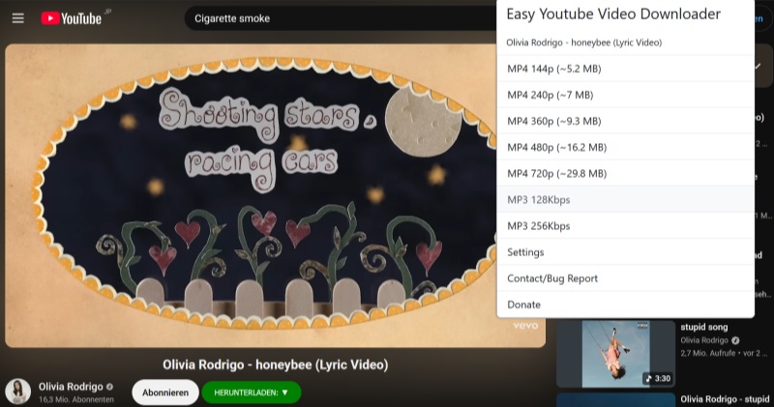Screen dimensions: 774x407
Task: Open the YouTube hamburger guide menu
Action: point(18,18)
